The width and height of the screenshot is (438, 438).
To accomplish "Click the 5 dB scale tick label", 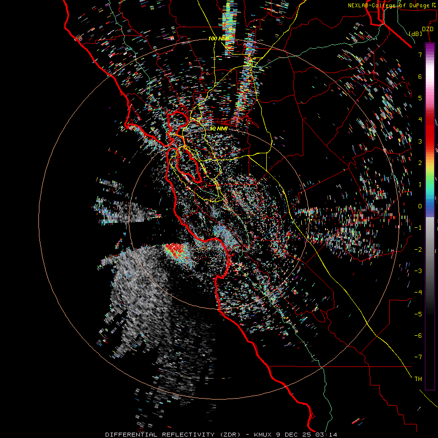I will [x=420, y=98].
